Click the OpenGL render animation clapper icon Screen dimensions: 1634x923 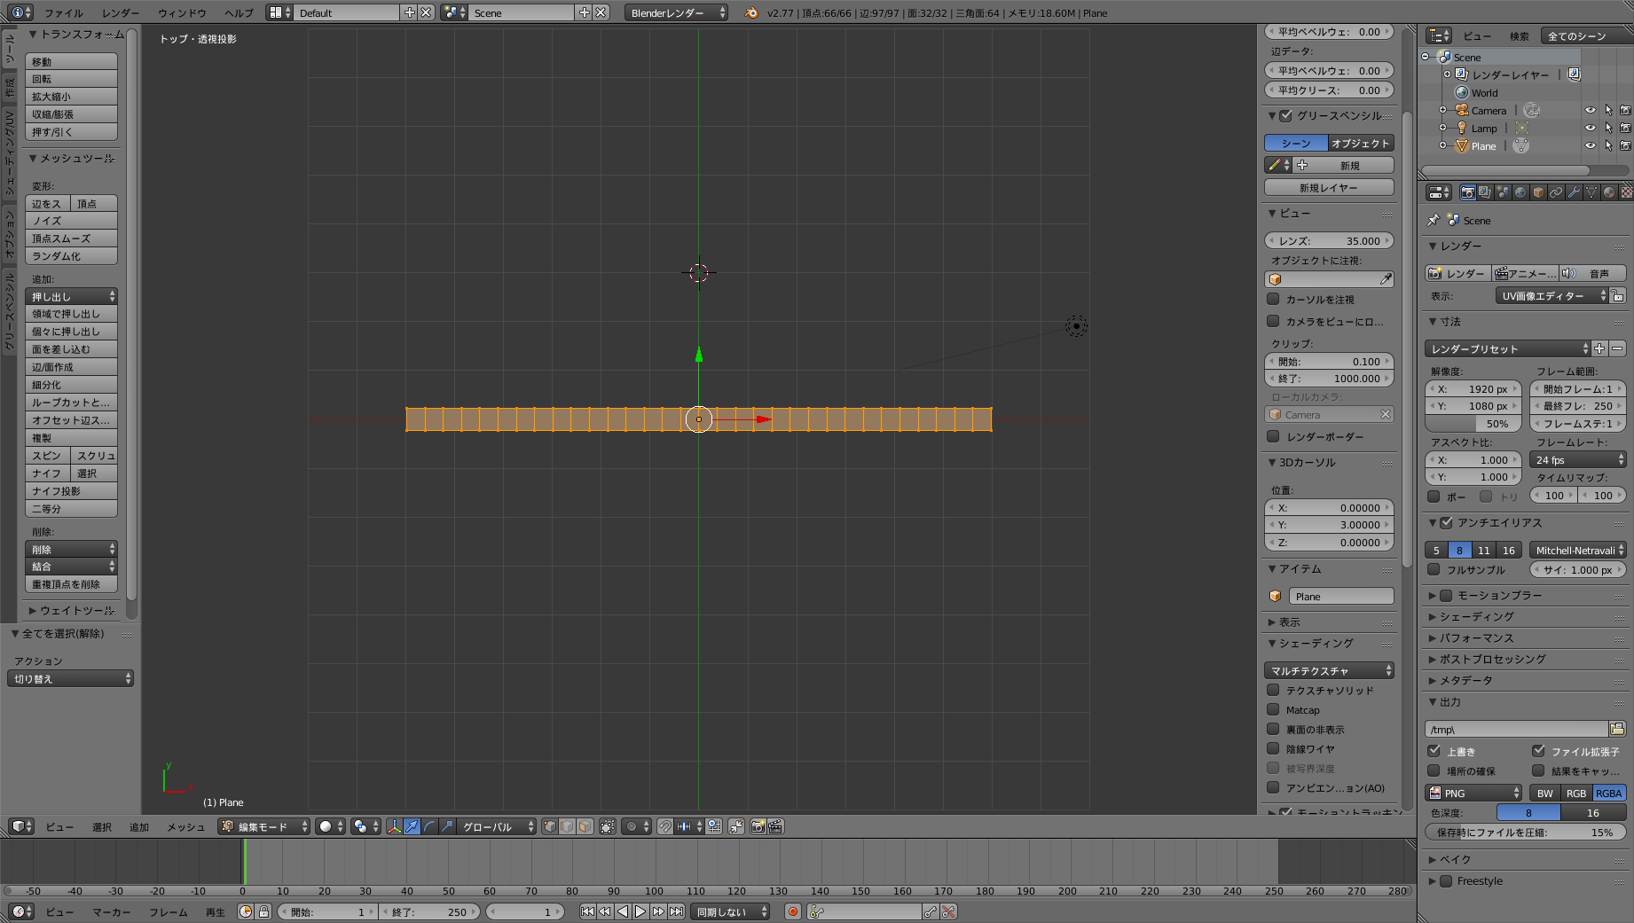tap(776, 826)
